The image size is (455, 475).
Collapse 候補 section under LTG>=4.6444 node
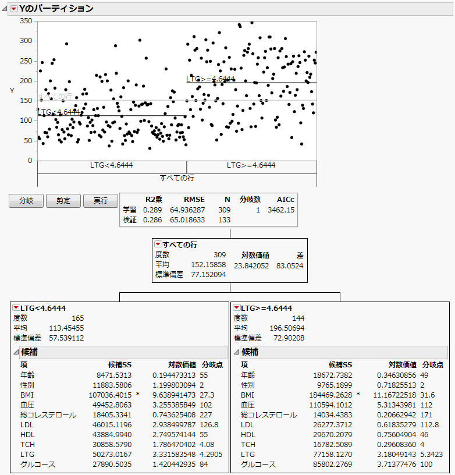pos(237,352)
